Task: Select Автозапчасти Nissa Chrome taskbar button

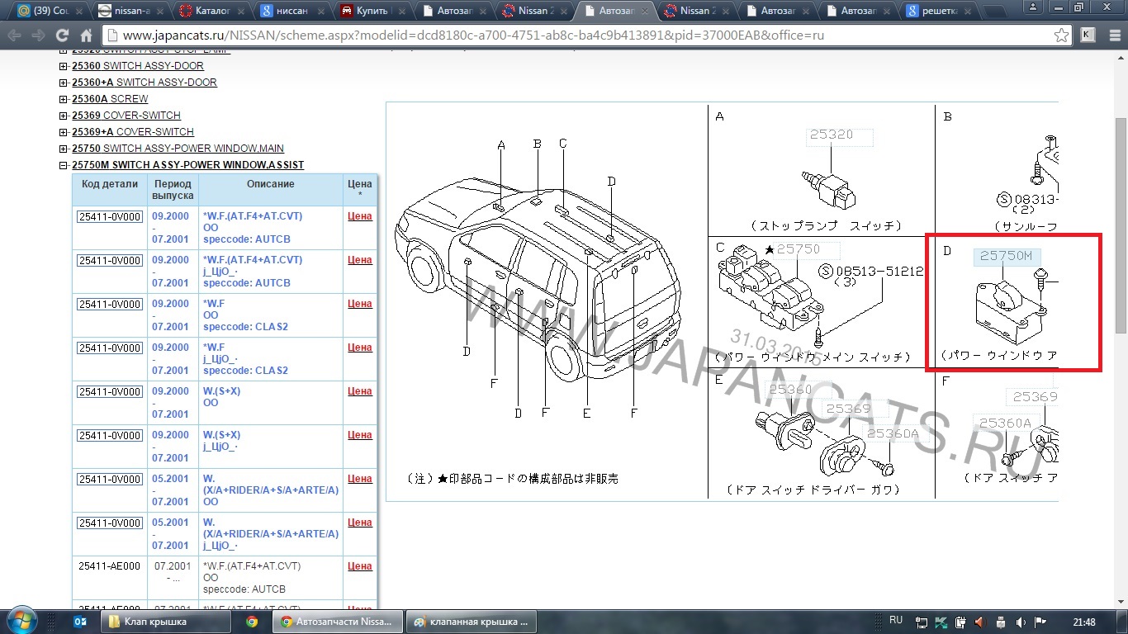Action: click(x=338, y=622)
